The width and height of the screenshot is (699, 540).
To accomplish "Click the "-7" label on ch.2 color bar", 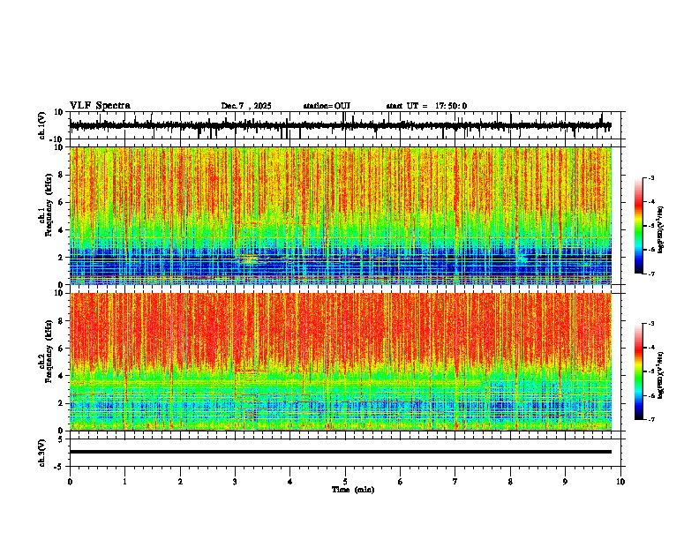I will click(650, 420).
